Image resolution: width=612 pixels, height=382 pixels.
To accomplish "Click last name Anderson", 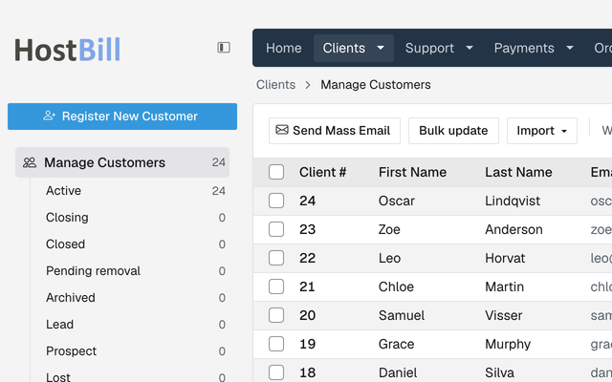I will click(x=514, y=229).
